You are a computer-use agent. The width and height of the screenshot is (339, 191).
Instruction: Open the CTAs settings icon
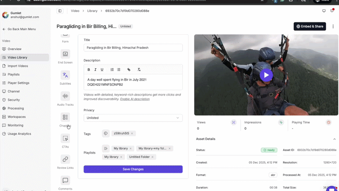(65, 138)
